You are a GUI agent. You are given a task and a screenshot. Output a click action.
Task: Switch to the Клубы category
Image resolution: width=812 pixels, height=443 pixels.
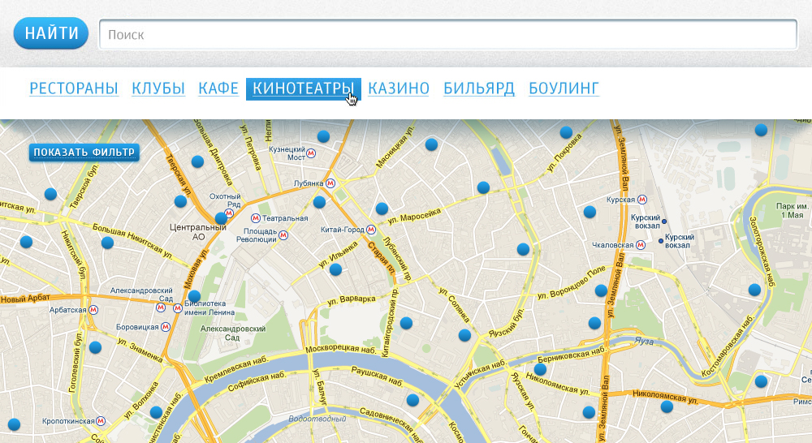click(158, 88)
